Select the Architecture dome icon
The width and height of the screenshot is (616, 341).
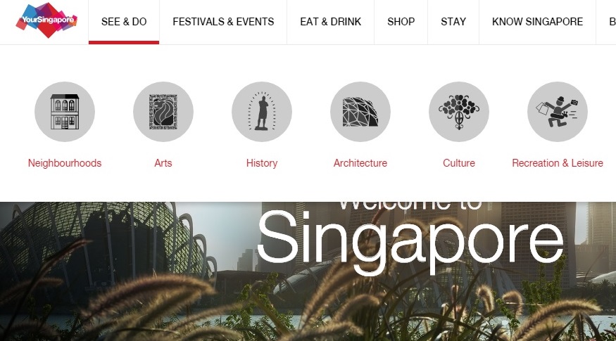point(360,112)
